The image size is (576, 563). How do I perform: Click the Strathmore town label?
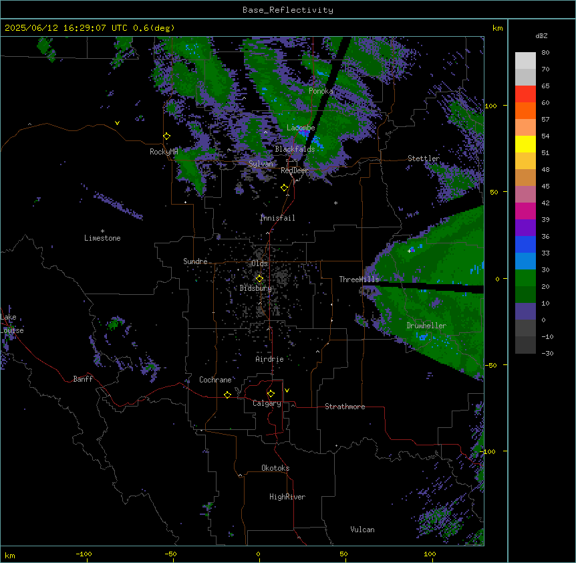pyautogui.click(x=345, y=407)
